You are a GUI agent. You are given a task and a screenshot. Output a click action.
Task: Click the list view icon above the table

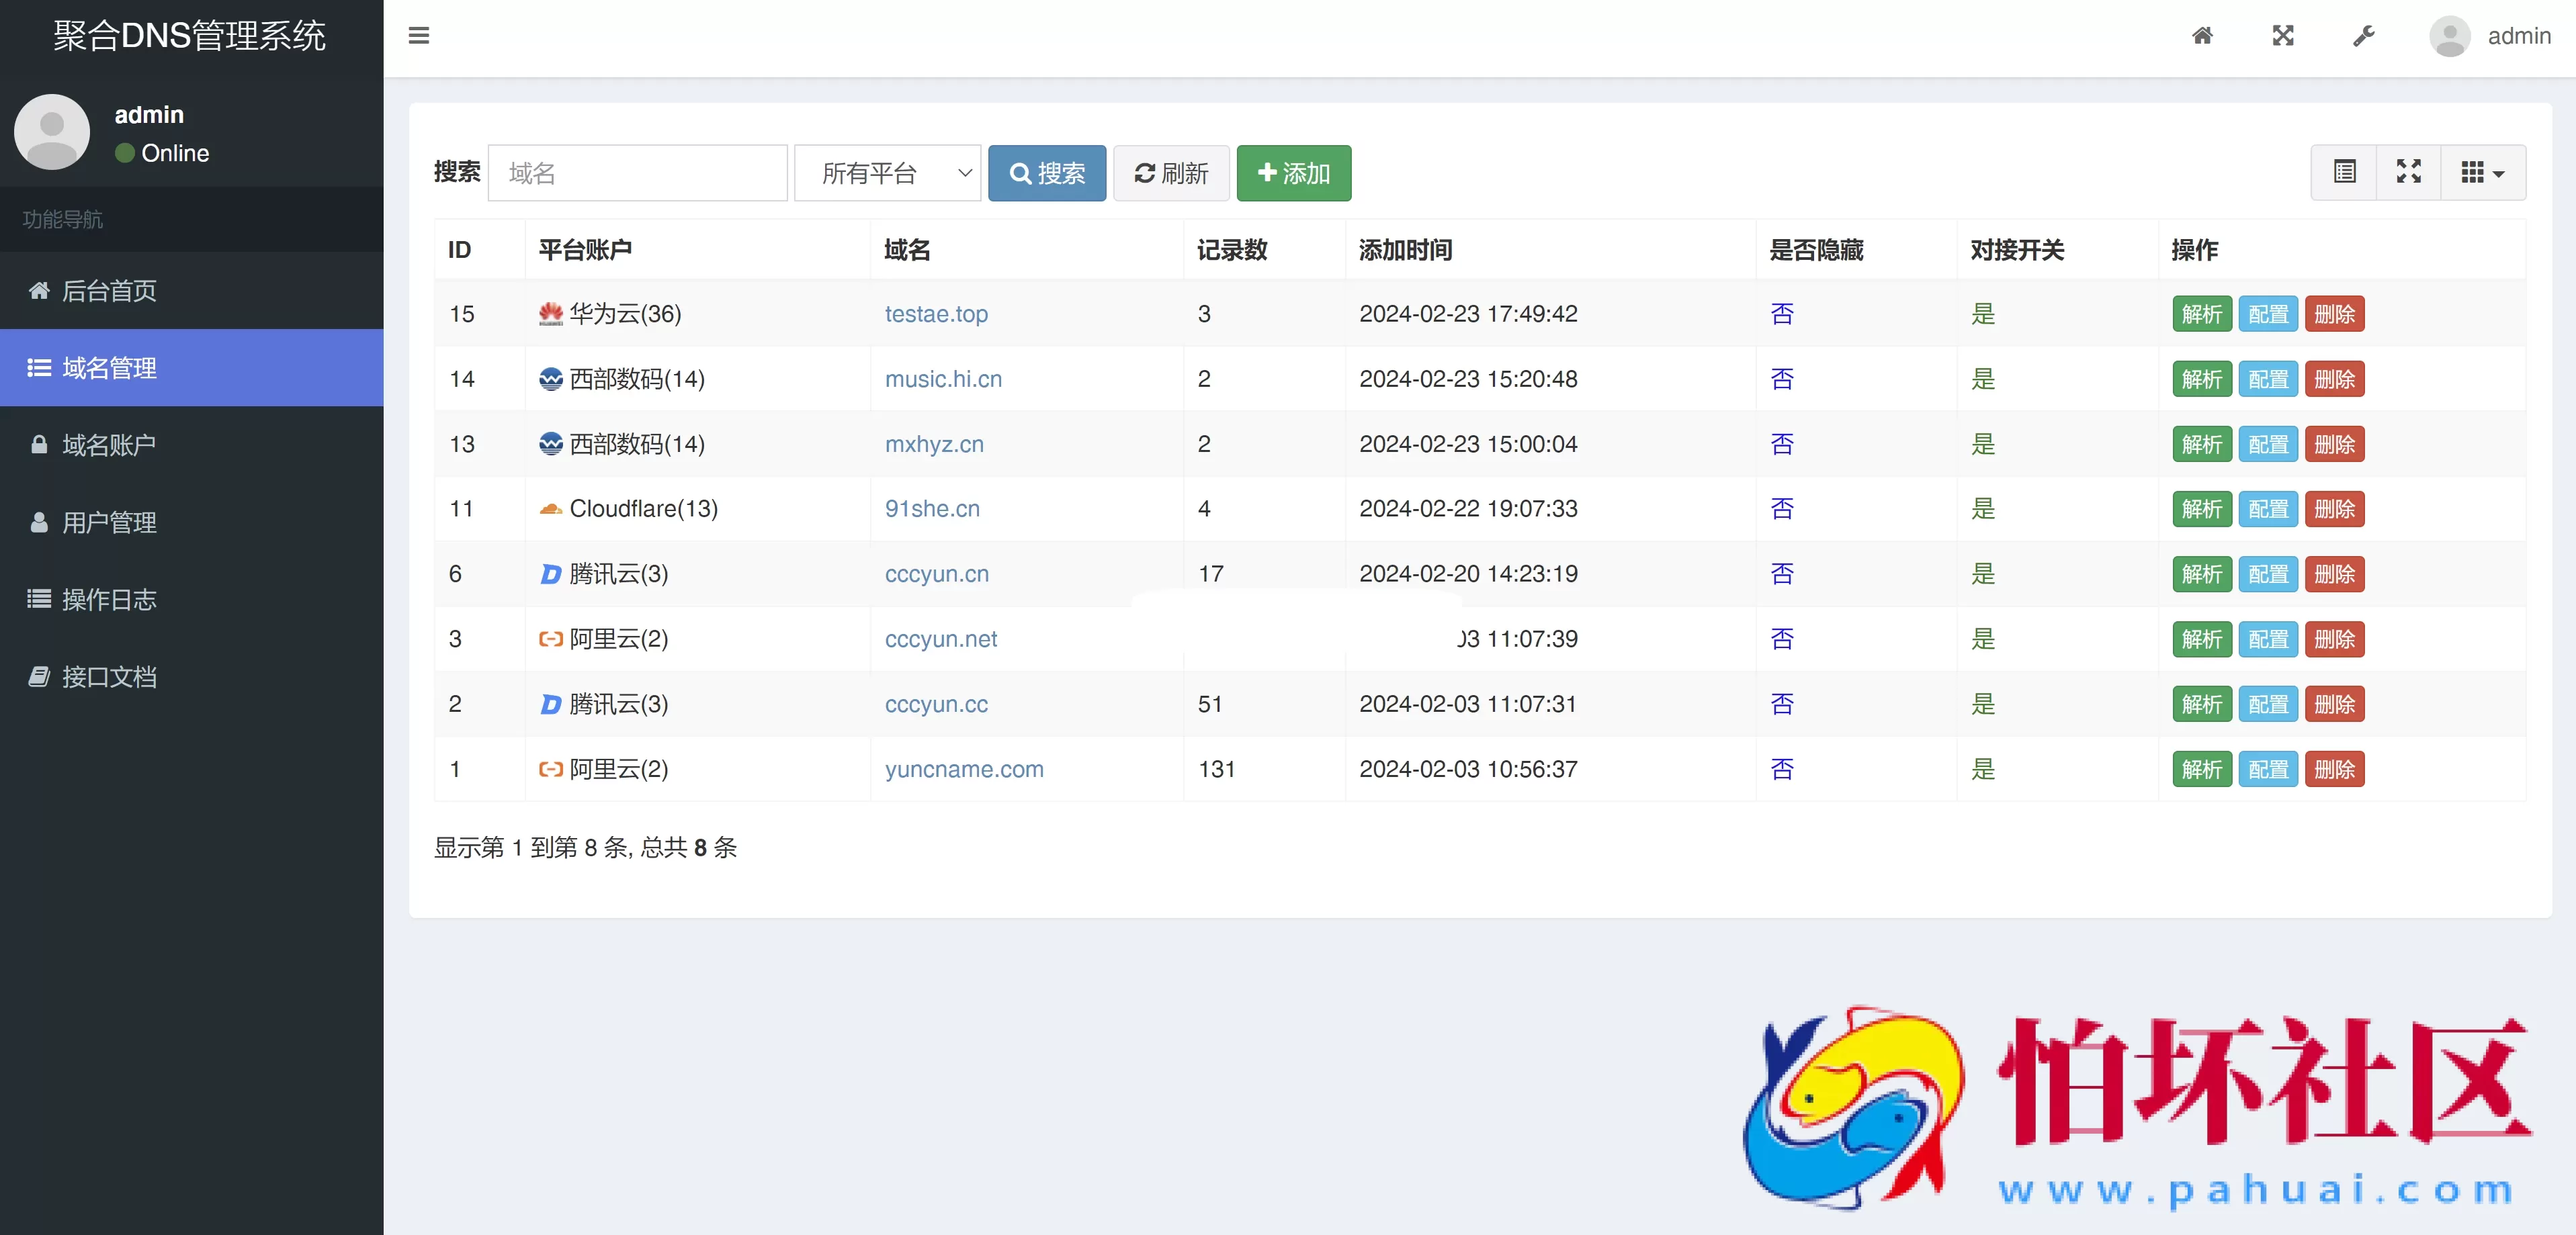[x=2345, y=172]
